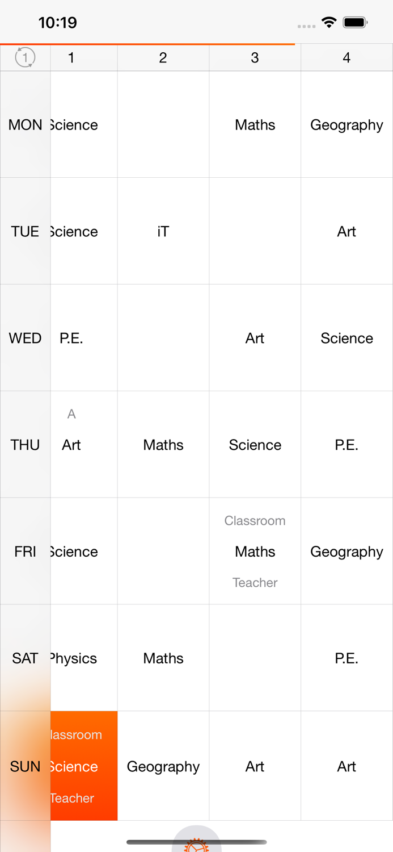Image resolution: width=393 pixels, height=852 pixels.
Task: Open Geography on Sunday period 2
Action: pos(163,766)
